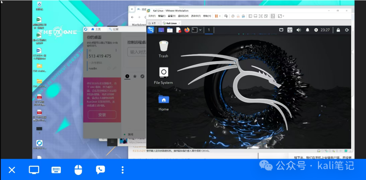Click the VMware Unity mode icon
The image size is (366, 180).
tap(266, 16)
